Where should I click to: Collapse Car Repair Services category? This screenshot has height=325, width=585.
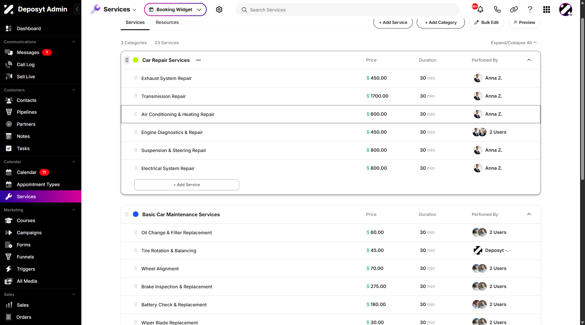pos(529,60)
